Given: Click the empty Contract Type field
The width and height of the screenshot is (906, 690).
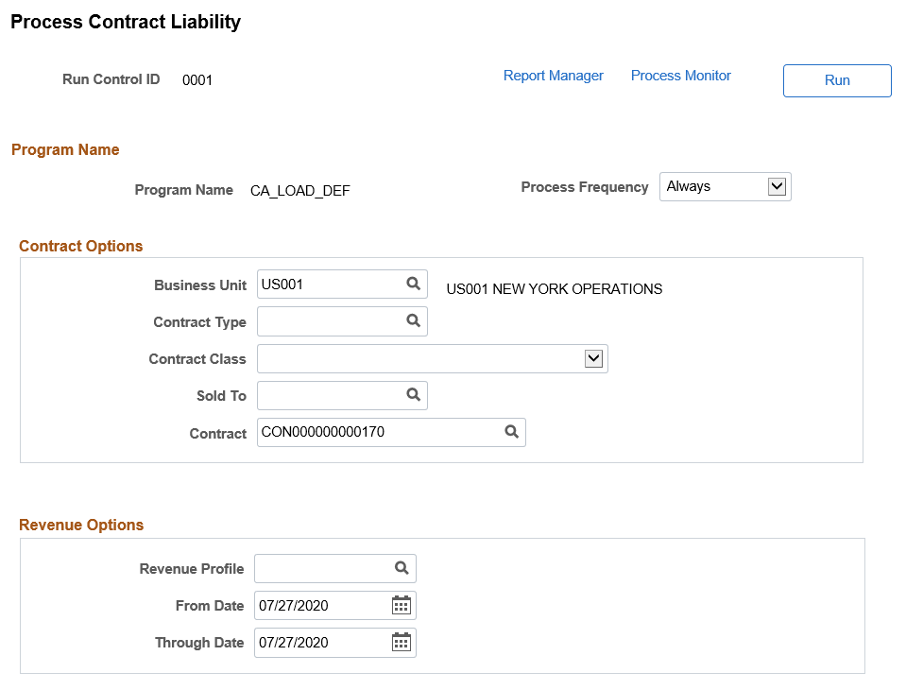Looking at the screenshot, I should click(326, 321).
